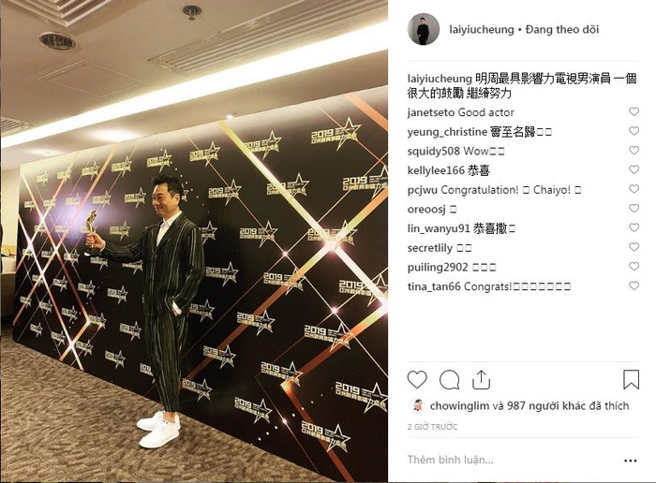
Task: Open the laiyiucheung username in header
Action: [x=481, y=30]
